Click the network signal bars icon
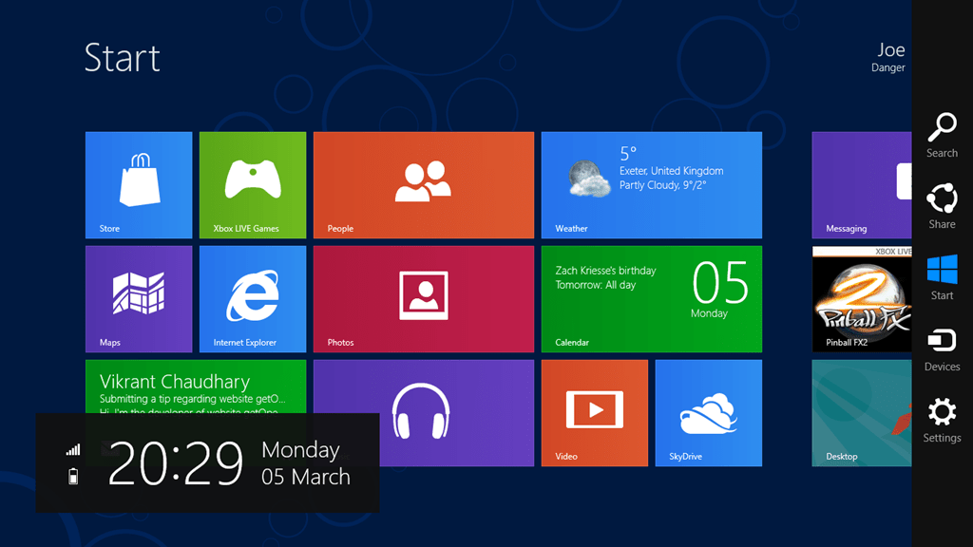973x547 pixels. point(73,449)
